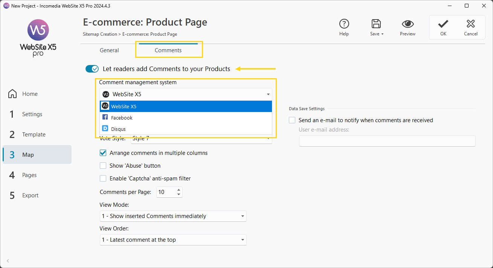Go to step 5 Export in sidebar

pos(37,195)
